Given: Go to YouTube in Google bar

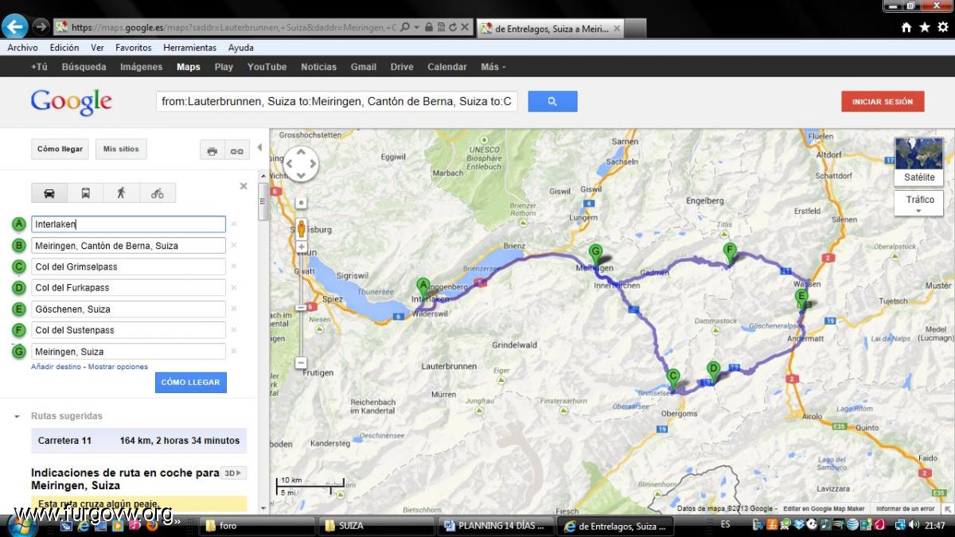Looking at the screenshot, I should pyautogui.click(x=267, y=67).
